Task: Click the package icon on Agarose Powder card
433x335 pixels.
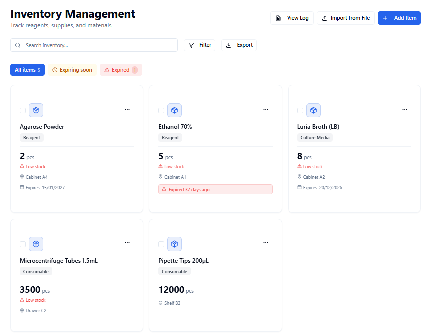Action: tap(36, 111)
